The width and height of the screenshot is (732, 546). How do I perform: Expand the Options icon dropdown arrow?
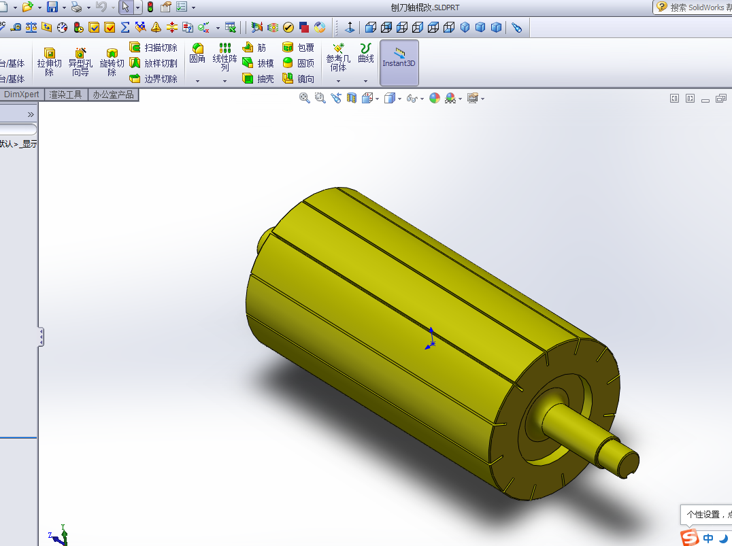point(193,7)
